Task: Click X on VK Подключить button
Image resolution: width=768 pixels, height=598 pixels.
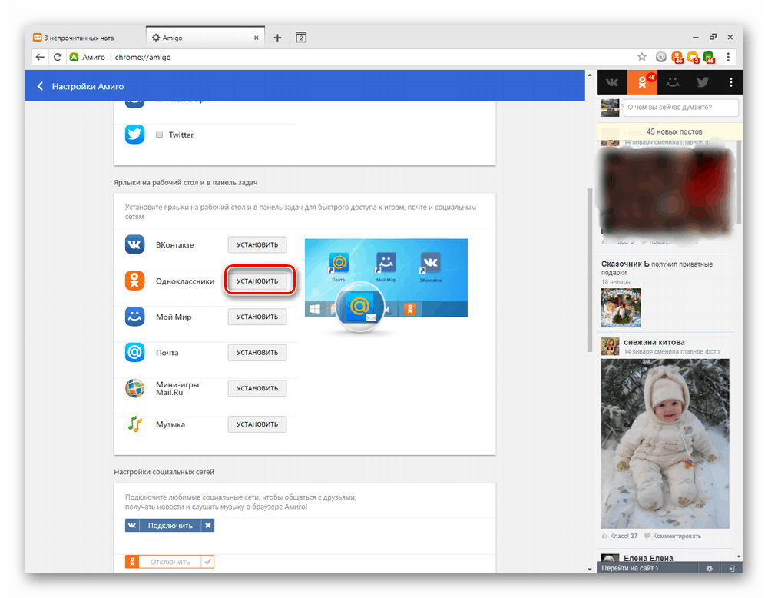Action: click(x=208, y=526)
